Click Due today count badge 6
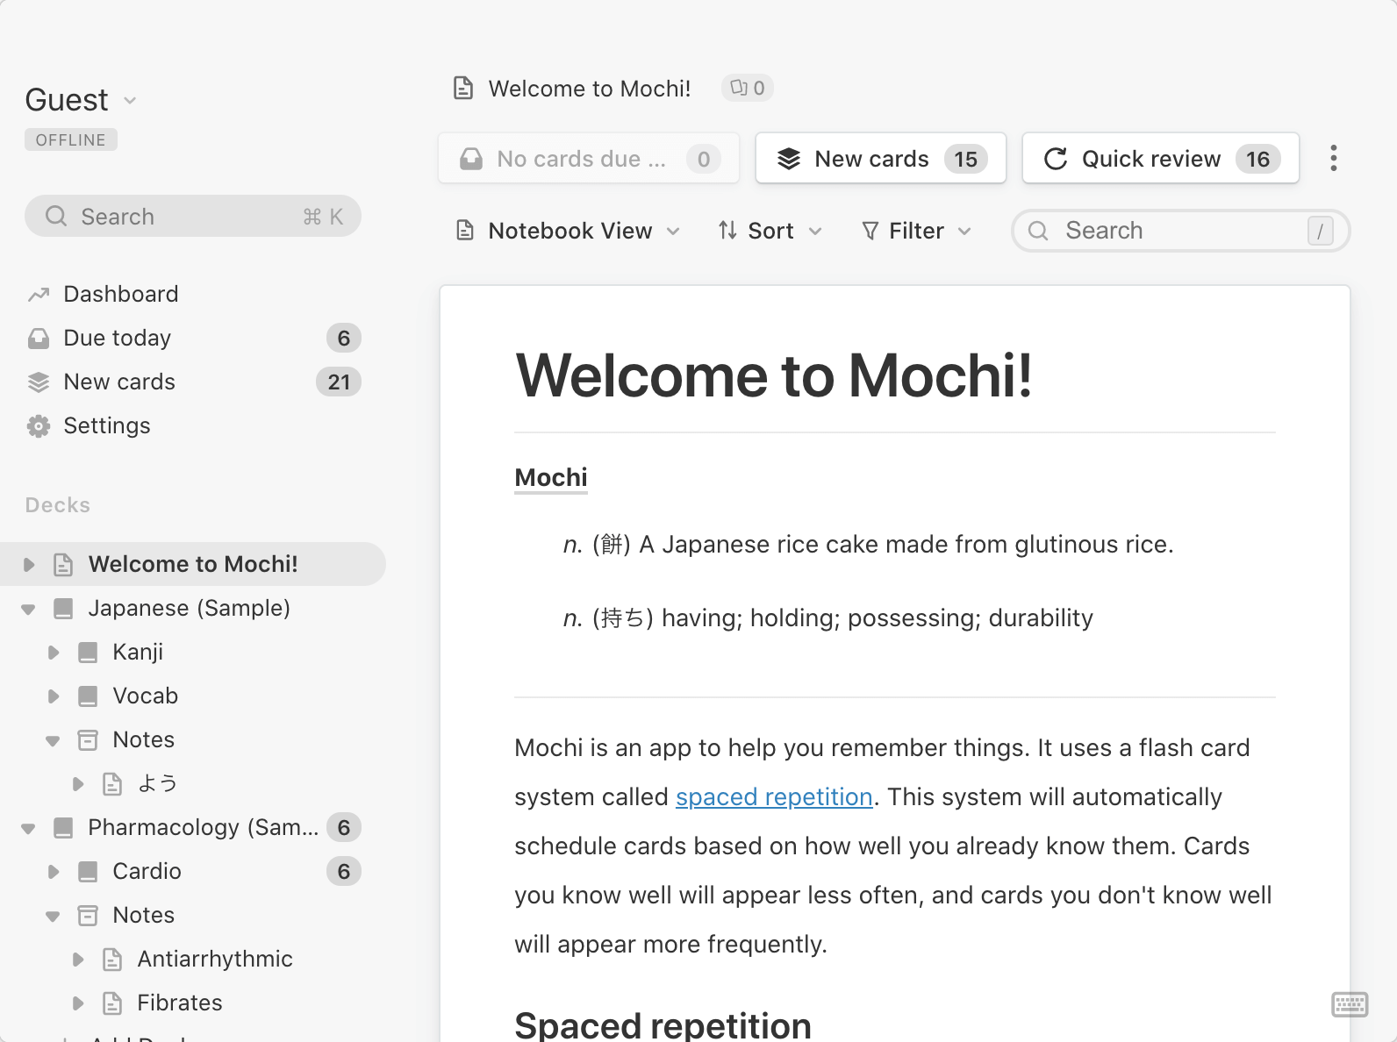Screen dimensions: 1397x1042 pos(344,338)
